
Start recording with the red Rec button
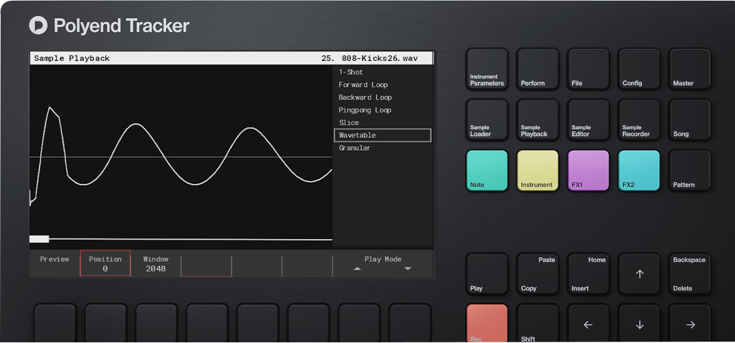coord(487,324)
